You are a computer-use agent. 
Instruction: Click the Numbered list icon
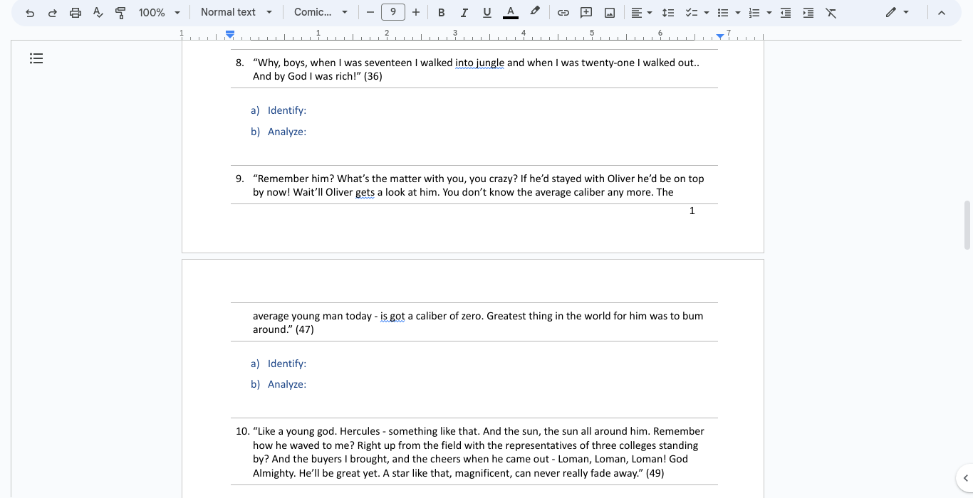click(x=755, y=13)
